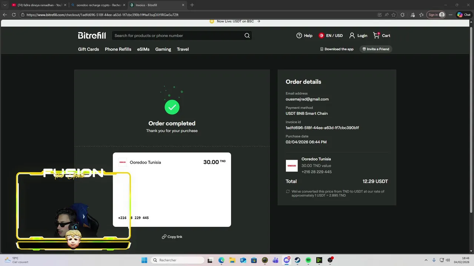474x266 pixels.
Task: Click the green order completed checkmark
Action: pyautogui.click(x=172, y=107)
